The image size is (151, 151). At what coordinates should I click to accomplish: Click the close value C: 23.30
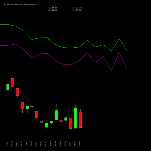pos(53,8)
